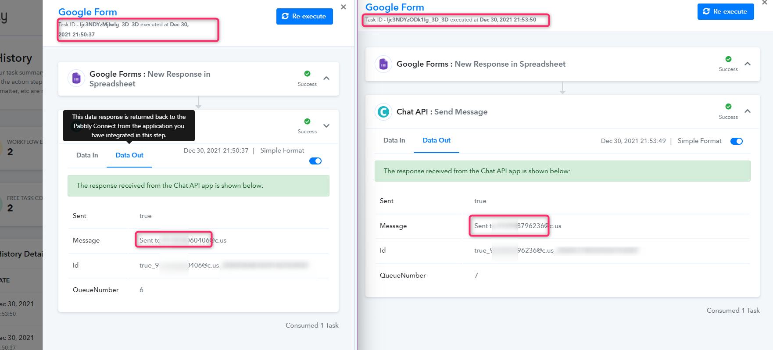The image size is (773, 350).
Task: Collapse the Chat API Send Message step
Action: pyautogui.click(x=748, y=111)
